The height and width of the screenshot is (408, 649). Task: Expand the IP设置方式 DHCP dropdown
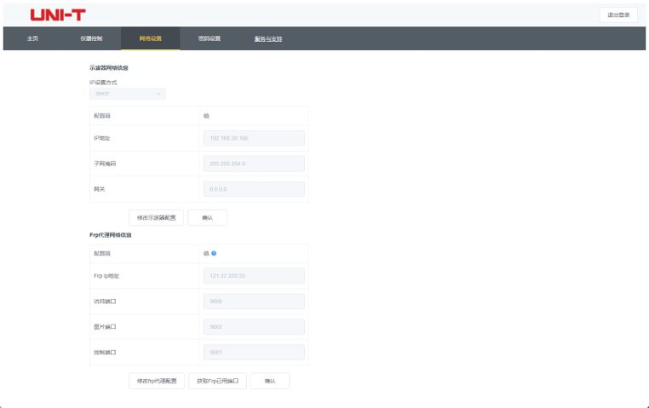(128, 94)
